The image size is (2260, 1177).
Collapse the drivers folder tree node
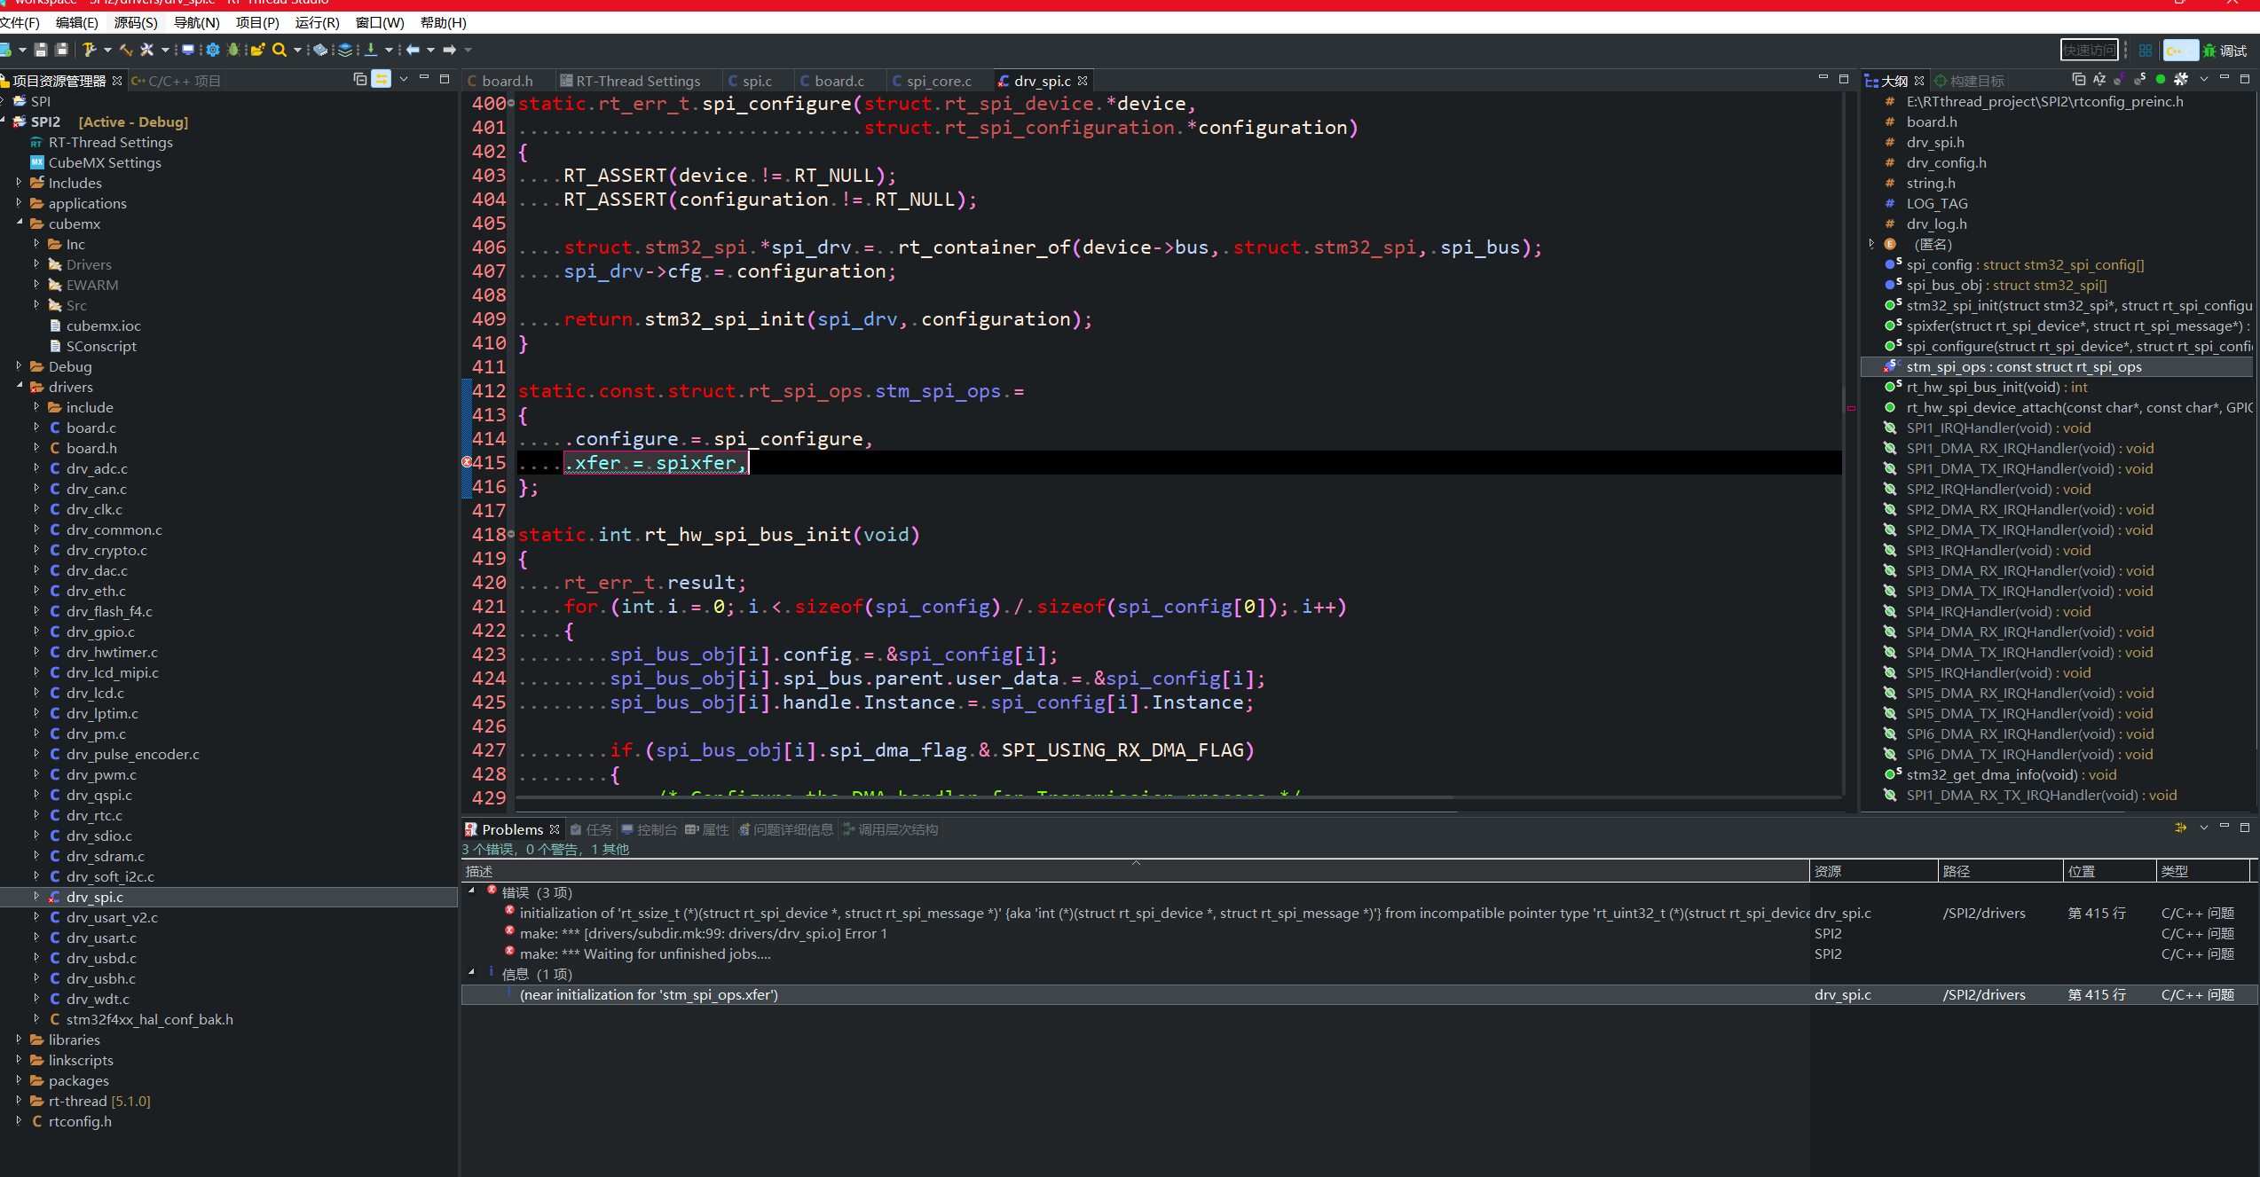click(x=19, y=387)
